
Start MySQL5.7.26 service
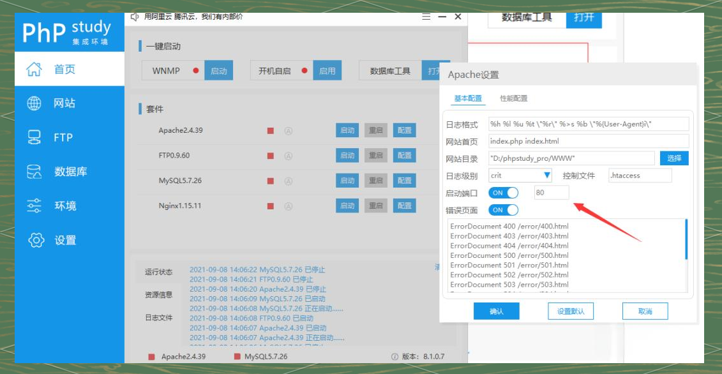(347, 181)
